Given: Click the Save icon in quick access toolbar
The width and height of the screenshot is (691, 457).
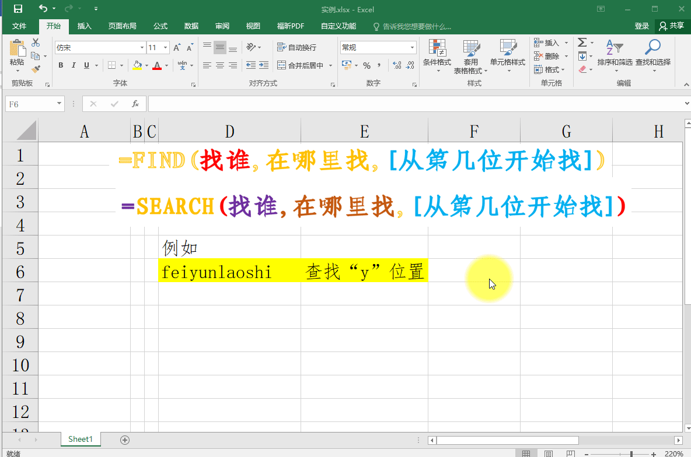Looking at the screenshot, I should 18,8.
